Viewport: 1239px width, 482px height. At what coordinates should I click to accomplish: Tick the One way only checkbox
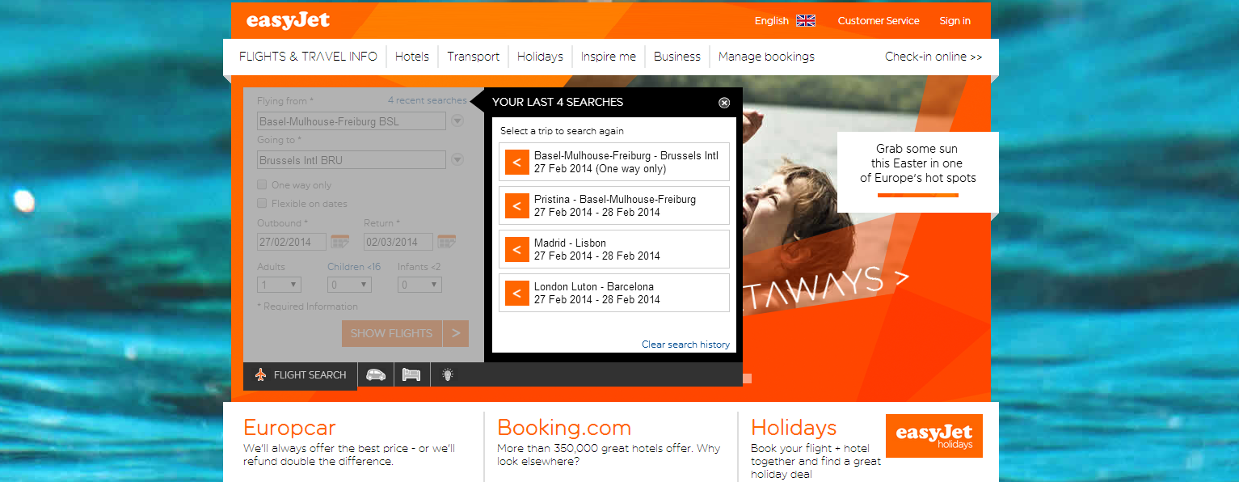[x=262, y=184]
